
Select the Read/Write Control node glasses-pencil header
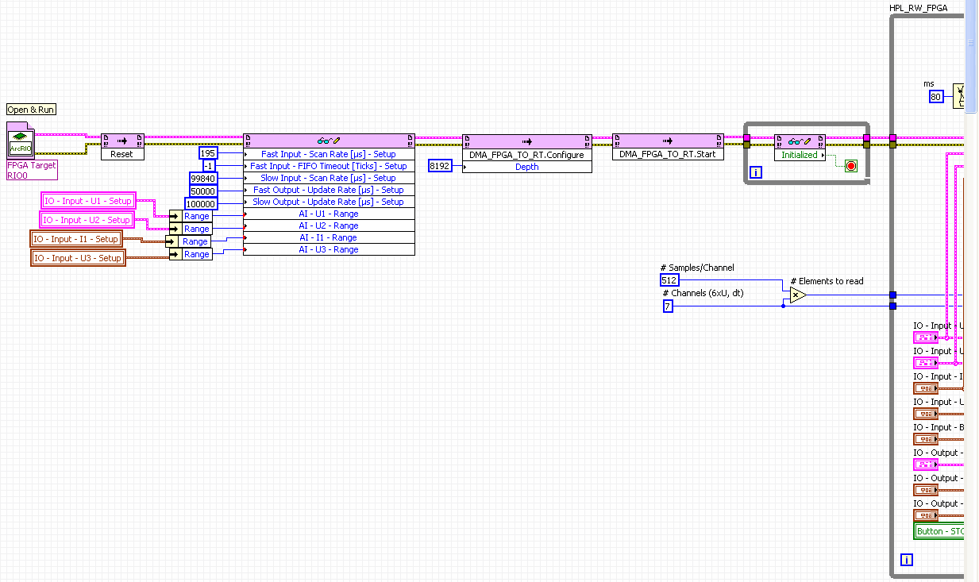pos(329,141)
